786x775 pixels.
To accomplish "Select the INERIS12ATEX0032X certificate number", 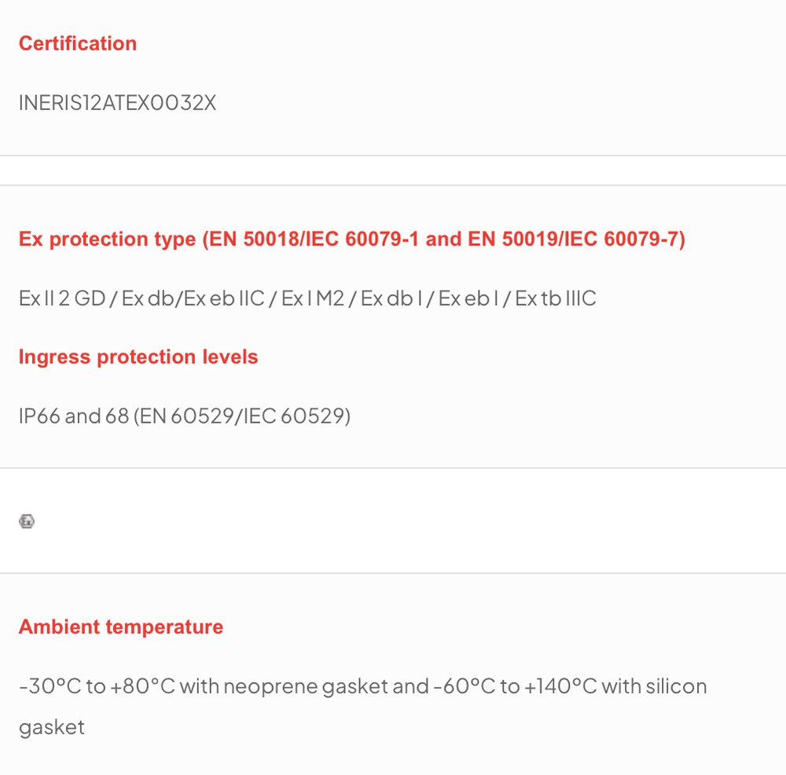I will click(x=117, y=103).
